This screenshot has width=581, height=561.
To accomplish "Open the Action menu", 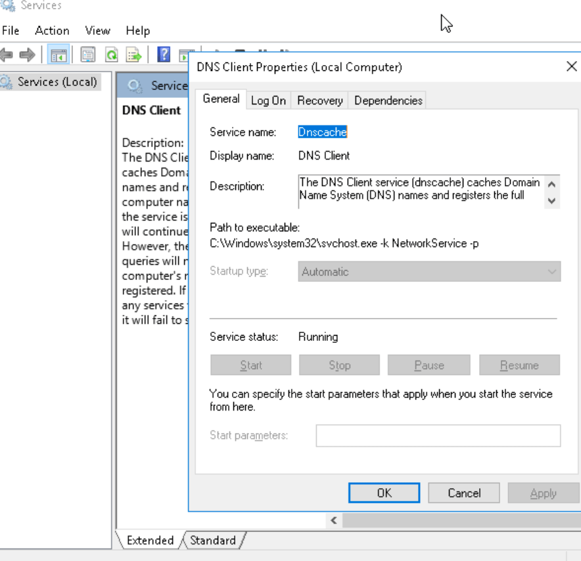I will pos(52,30).
